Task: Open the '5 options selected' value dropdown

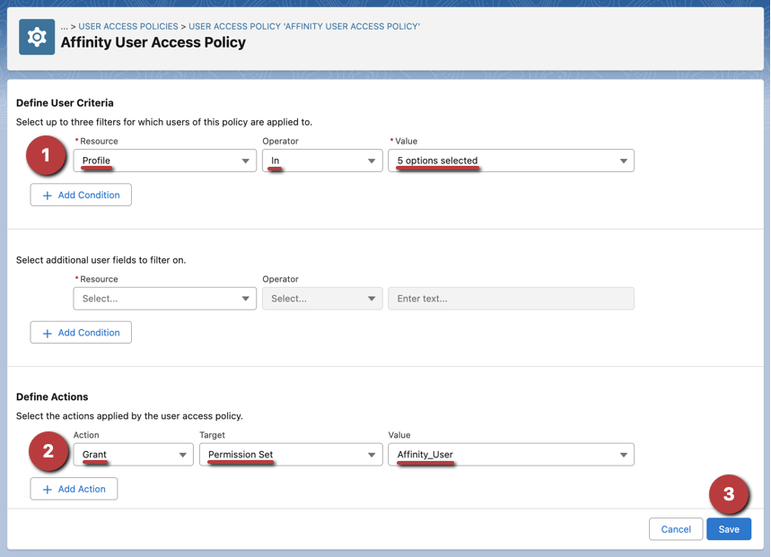Action: (x=511, y=161)
